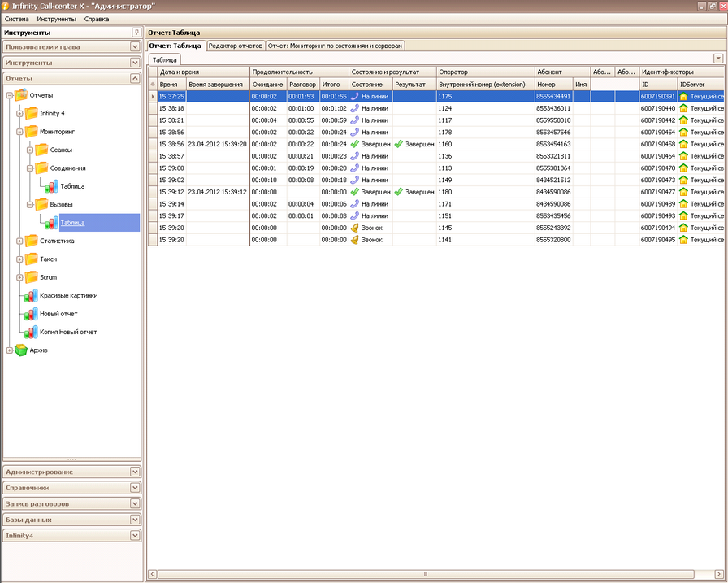728x583 pixels.
Task: Click the horizontal scrollbar thumb
Action: pyautogui.click(x=426, y=574)
